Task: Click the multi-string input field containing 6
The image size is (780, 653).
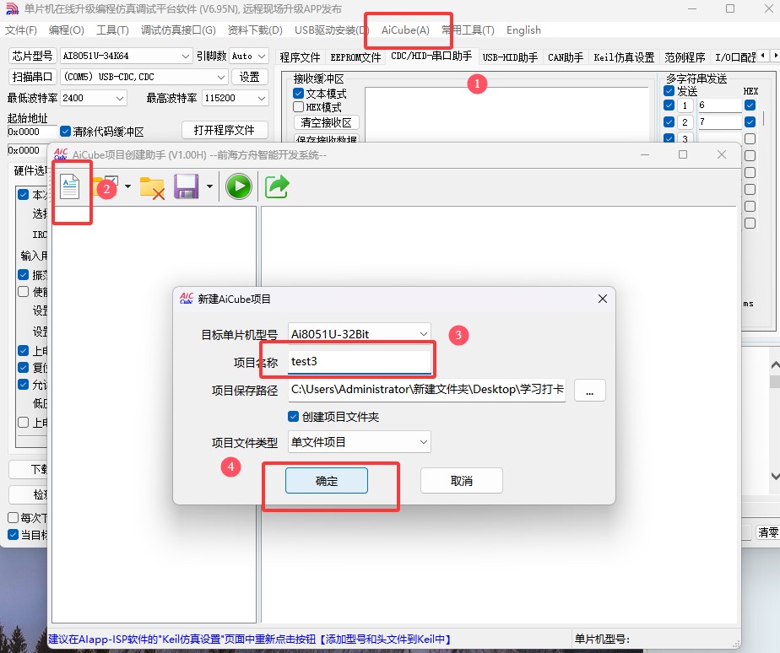Action: coord(720,105)
